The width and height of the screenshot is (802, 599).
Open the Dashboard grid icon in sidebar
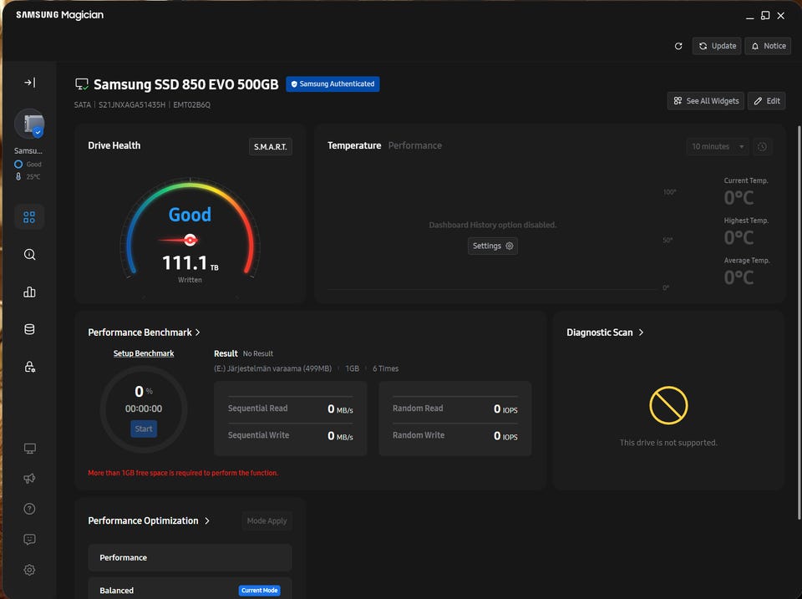pos(29,217)
